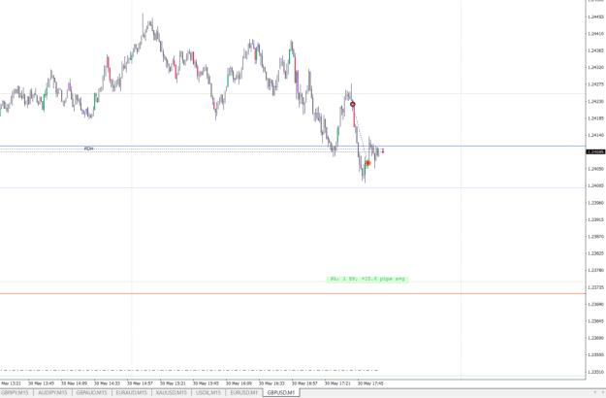Click the 30 May 14:33 time label
606x398 pixels.
107,383
